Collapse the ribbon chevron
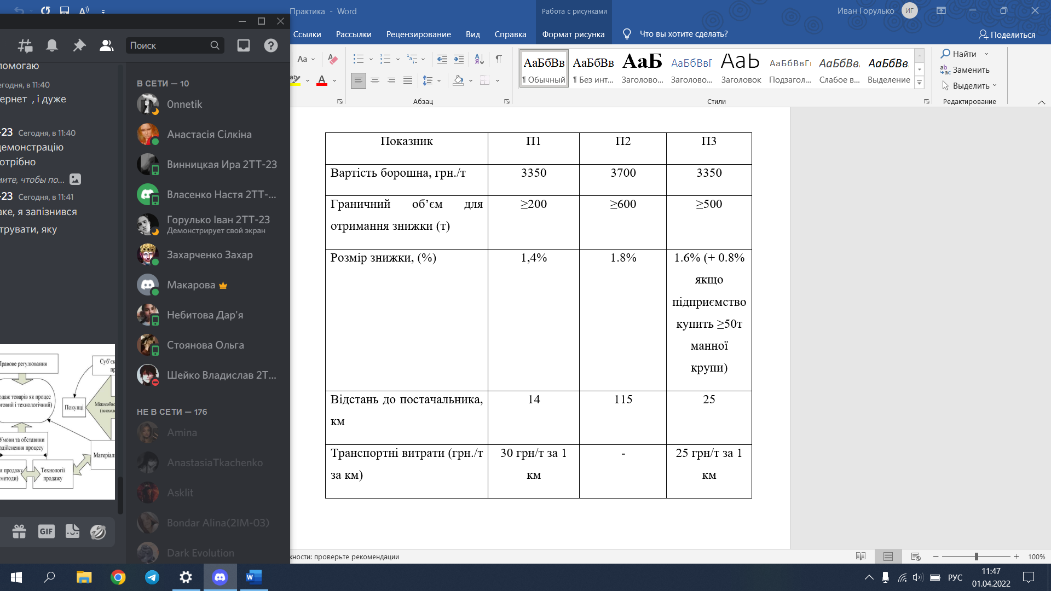The image size is (1051, 591). (x=1042, y=102)
